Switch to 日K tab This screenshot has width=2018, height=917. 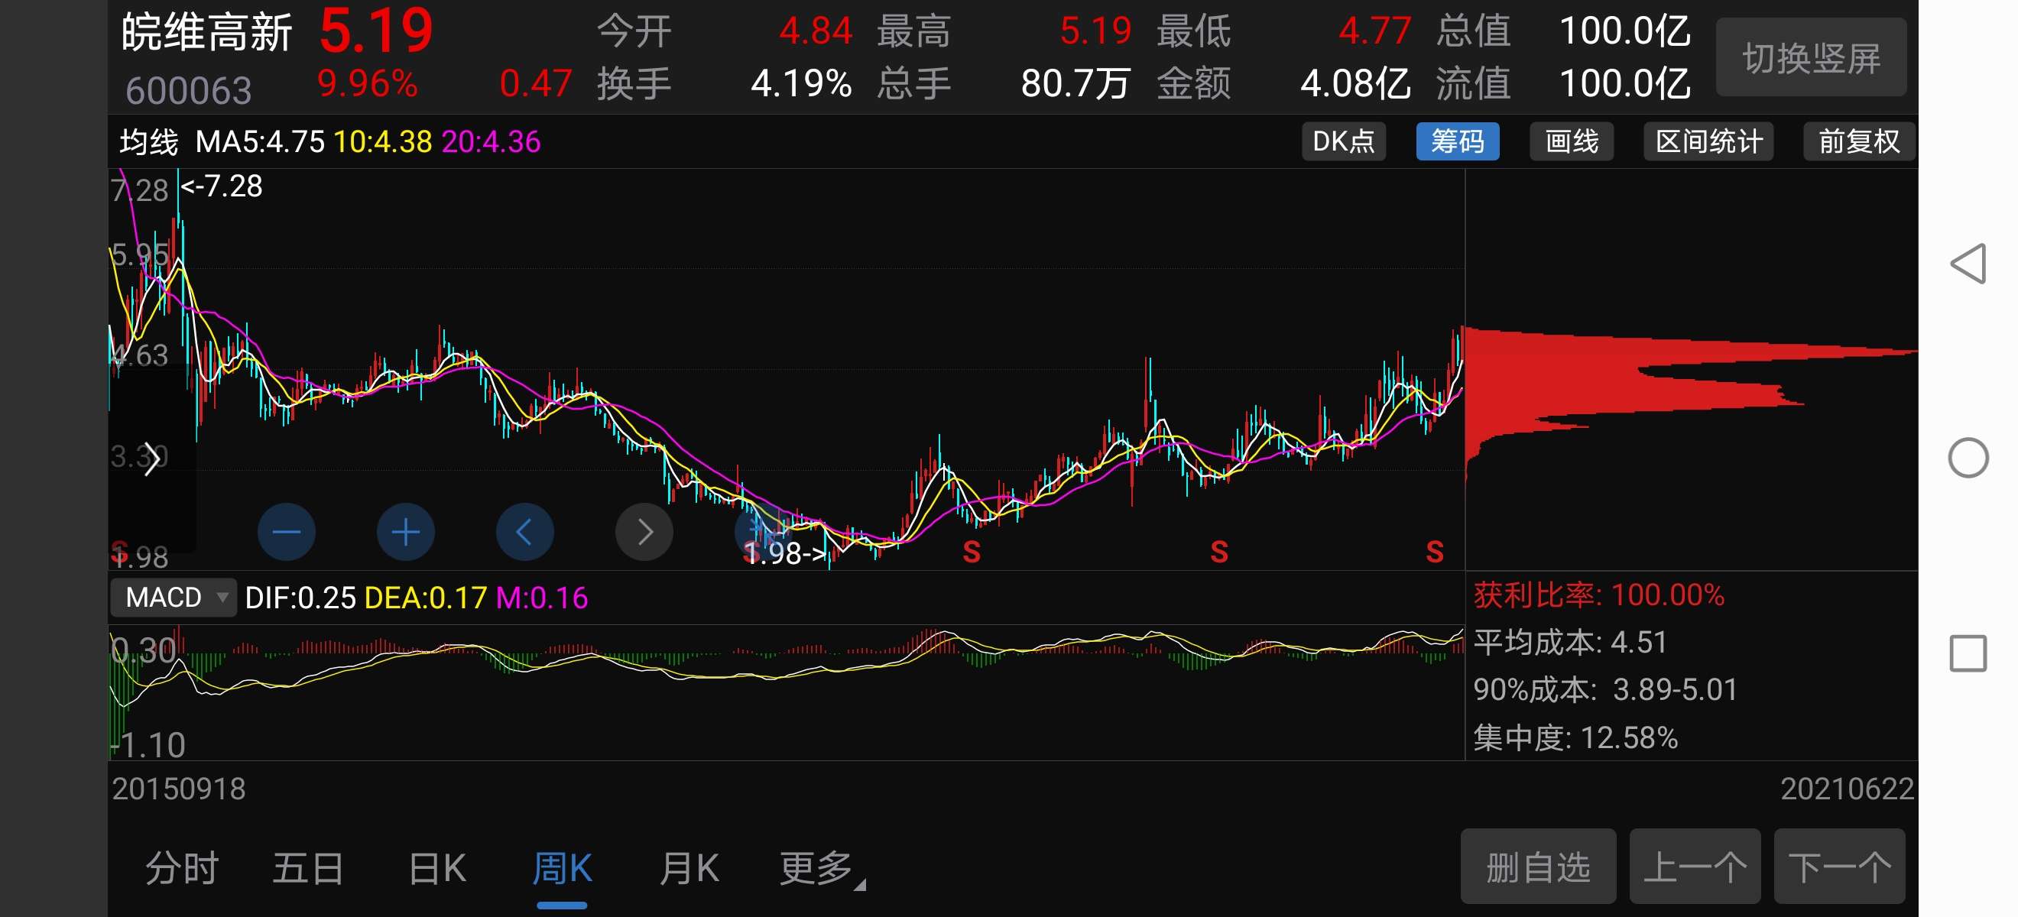[x=436, y=868]
